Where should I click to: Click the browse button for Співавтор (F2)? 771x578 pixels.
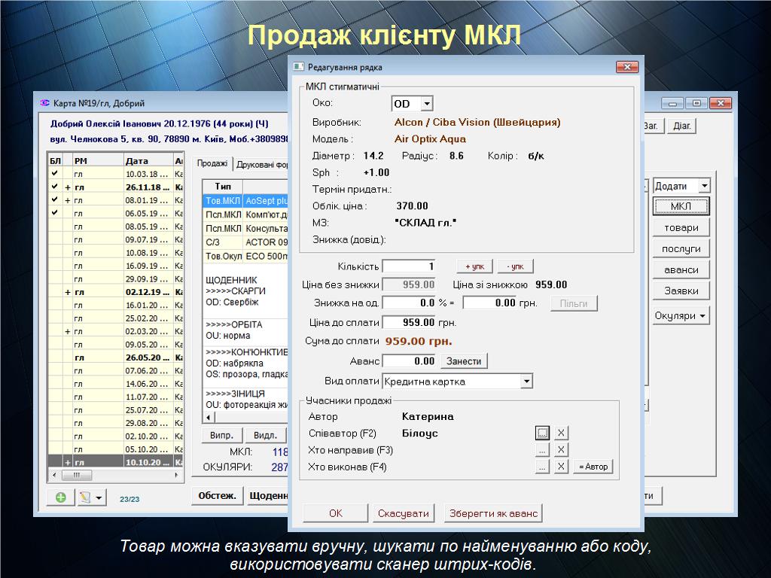(542, 433)
